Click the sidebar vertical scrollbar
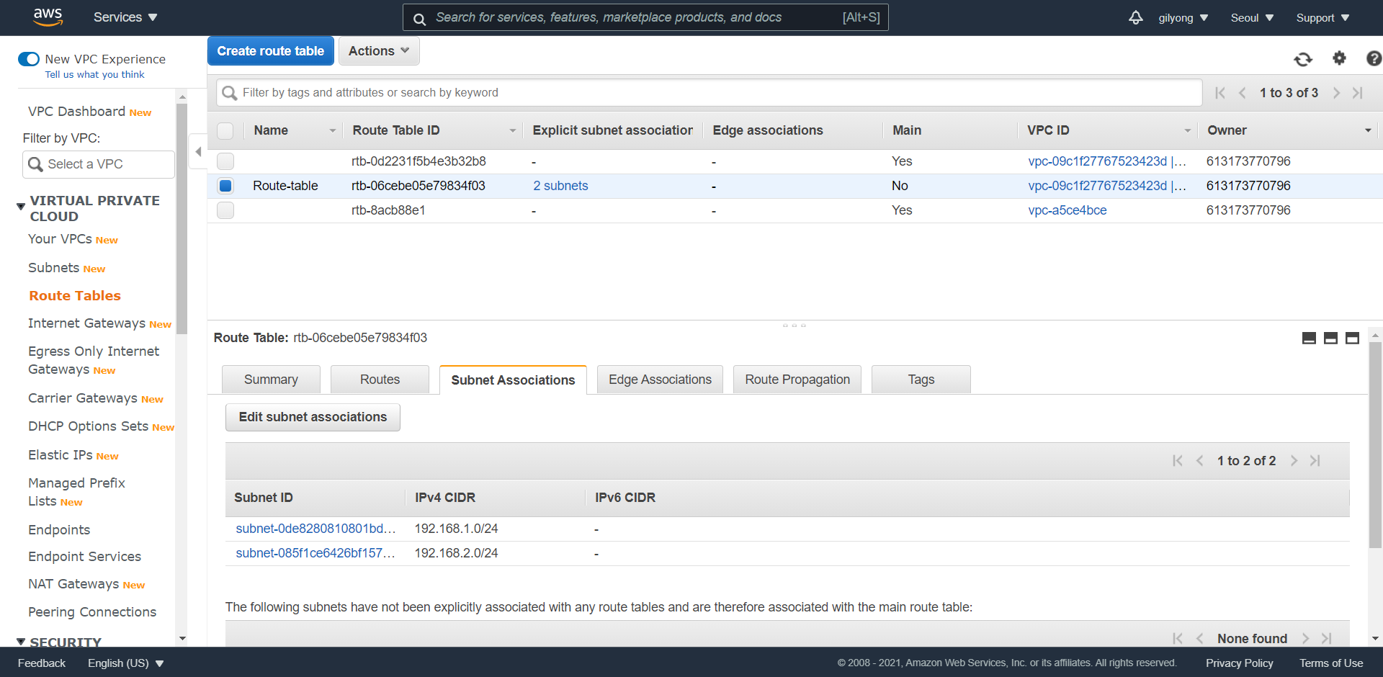Image resolution: width=1383 pixels, height=677 pixels. (182, 219)
